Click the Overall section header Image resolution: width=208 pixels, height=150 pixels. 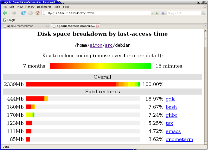point(103,77)
